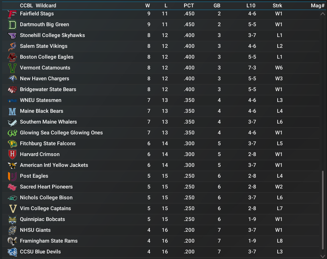This screenshot has width=327, height=259.
Task: Open Glowing Sea College Glowing Ones link
Action: (61, 133)
